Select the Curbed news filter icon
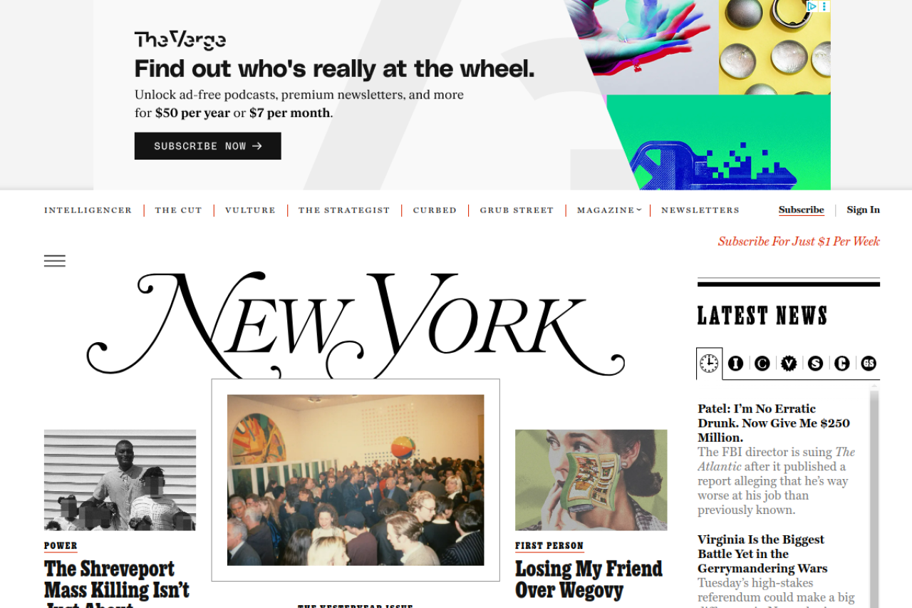912x608 pixels. [x=841, y=364]
